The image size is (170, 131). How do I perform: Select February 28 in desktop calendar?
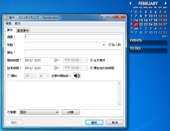pyautogui.click(x=136, y=28)
